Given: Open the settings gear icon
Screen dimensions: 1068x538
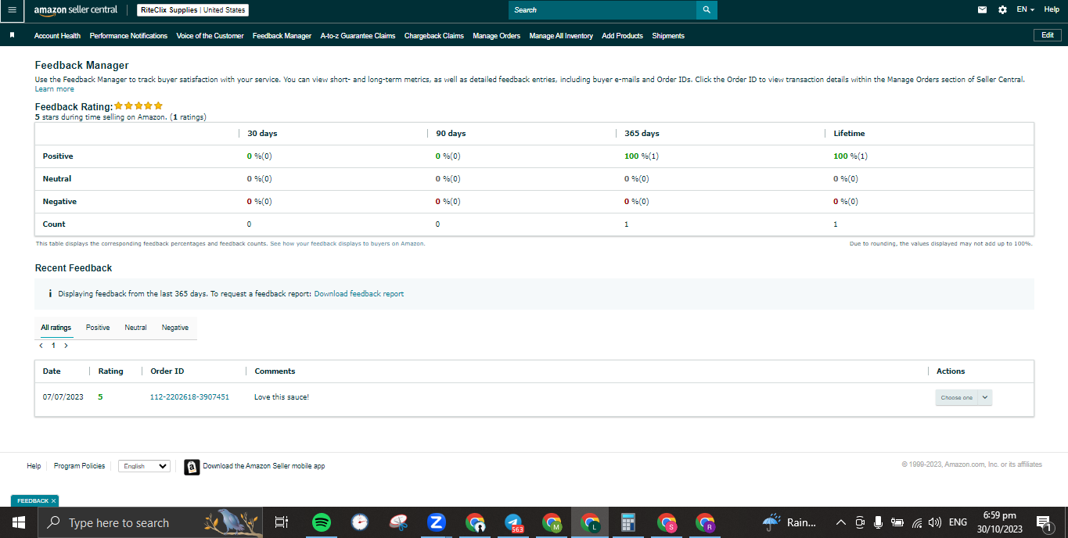Looking at the screenshot, I should click(x=1003, y=10).
